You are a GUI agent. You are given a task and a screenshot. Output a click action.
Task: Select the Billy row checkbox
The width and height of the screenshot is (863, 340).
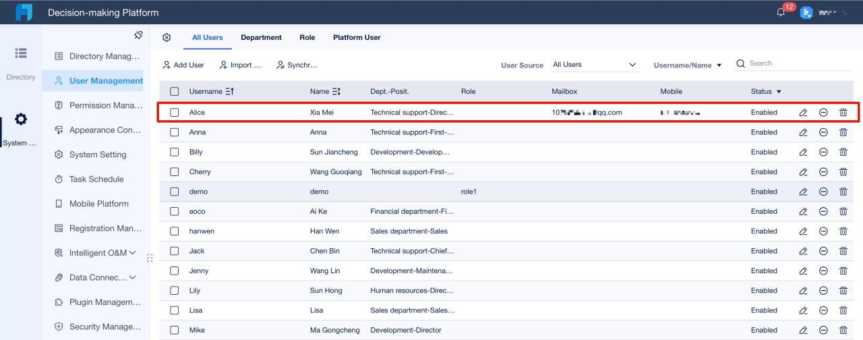pos(175,152)
